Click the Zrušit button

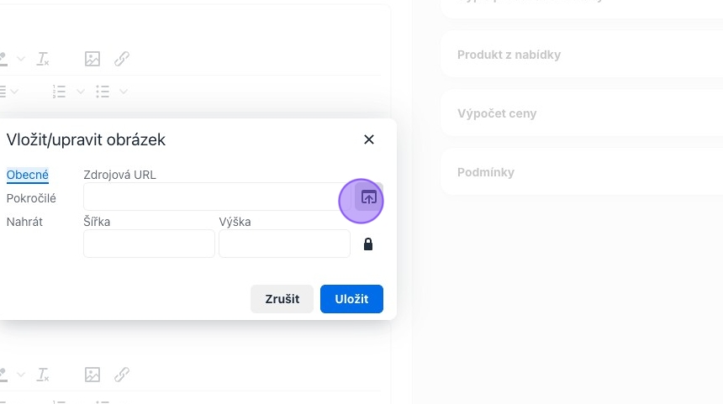[x=282, y=299]
